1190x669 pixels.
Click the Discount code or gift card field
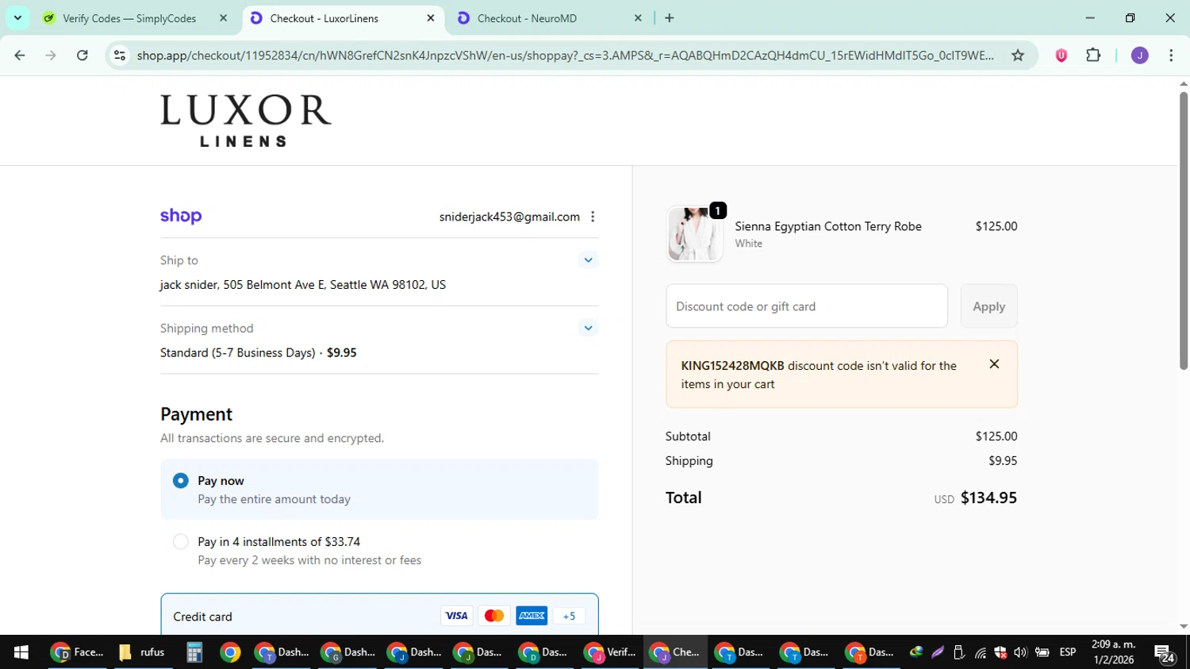pyautogui.click(x=807, y=306)
